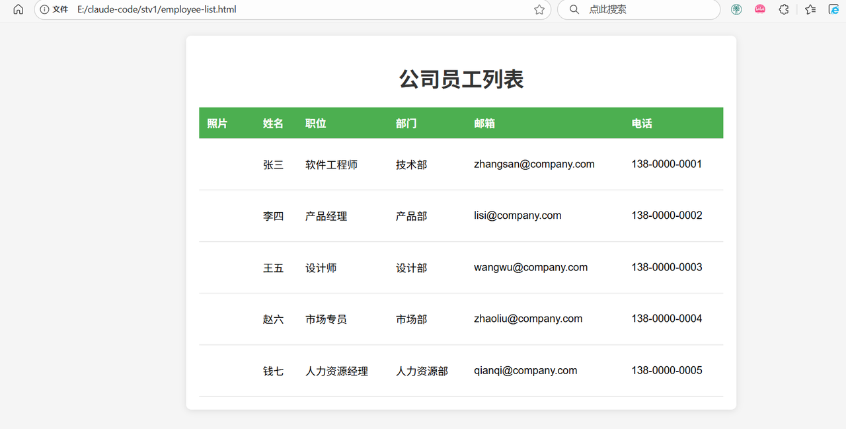Image resolution: width=846 pixels, height=429 pixels.
Task: Click email qianqi@company.com
Action: [x=525, y=370]
